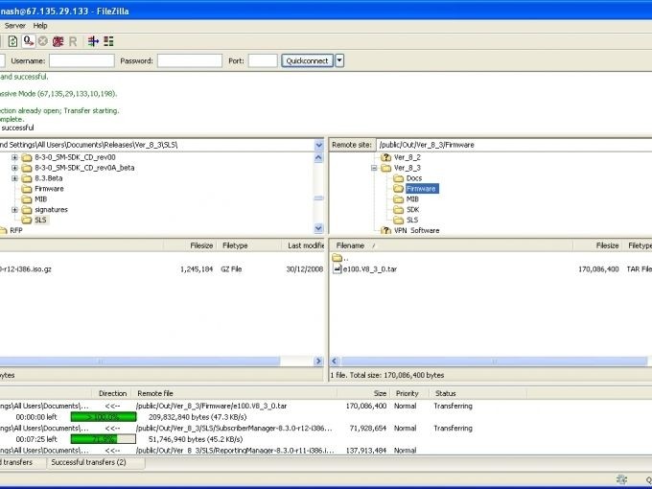Screen dimensions: 652x489
Task: Select the remote Firmware folder
Action: tap(421, 188)
